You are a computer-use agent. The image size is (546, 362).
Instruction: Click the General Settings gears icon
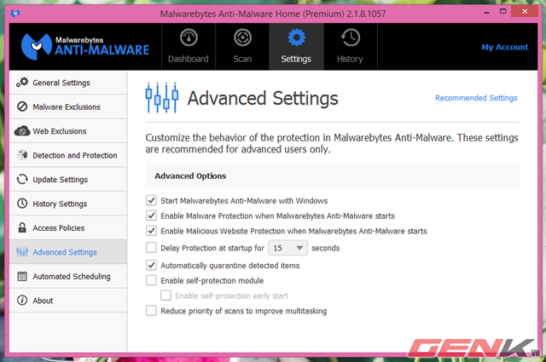22,83
